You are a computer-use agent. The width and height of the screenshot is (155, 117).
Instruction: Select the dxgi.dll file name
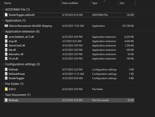[13, 41]
